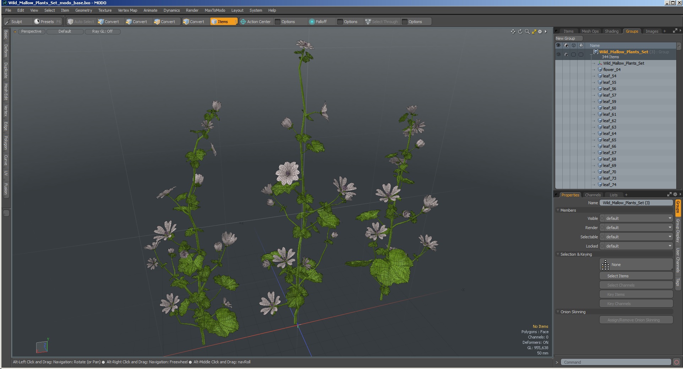This screenshot has height=369, width=683.
Task: Click the record button beside Command field
Action: 677,362
